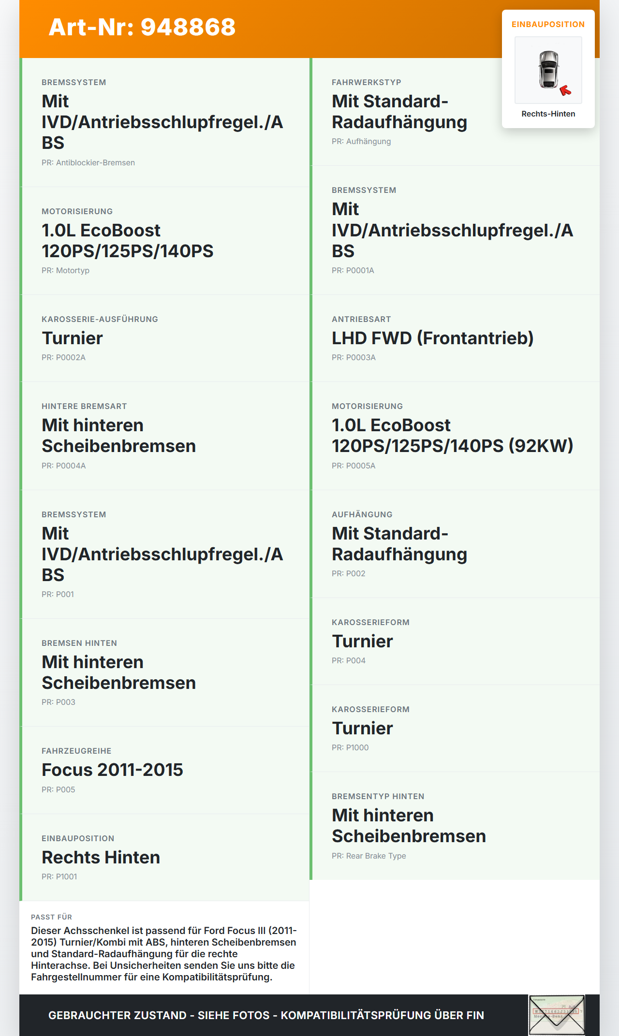
Task: Click the EINBAUPOSITION title in the white card
Action: click(548, 24)
